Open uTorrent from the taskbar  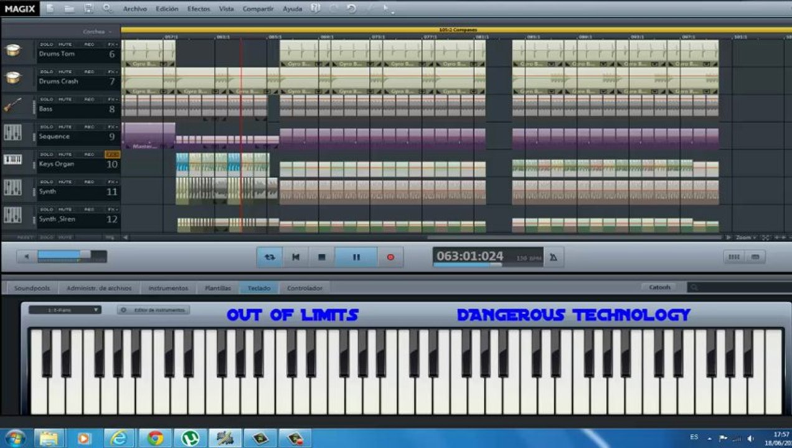[x=189, y=438]
